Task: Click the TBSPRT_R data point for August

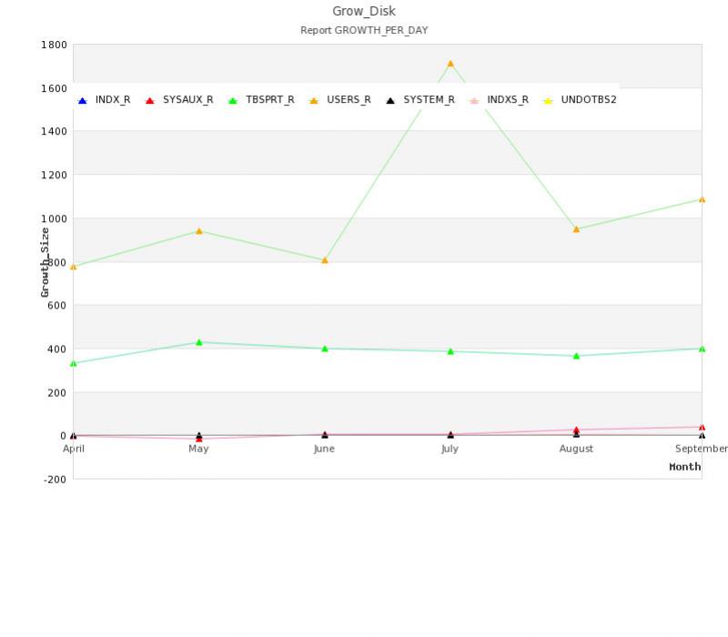Action: click(x=576, y=356)
